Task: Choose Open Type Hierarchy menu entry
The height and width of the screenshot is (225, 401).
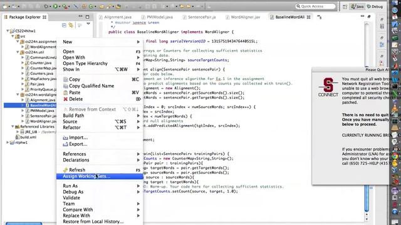Action: point(100,63)
